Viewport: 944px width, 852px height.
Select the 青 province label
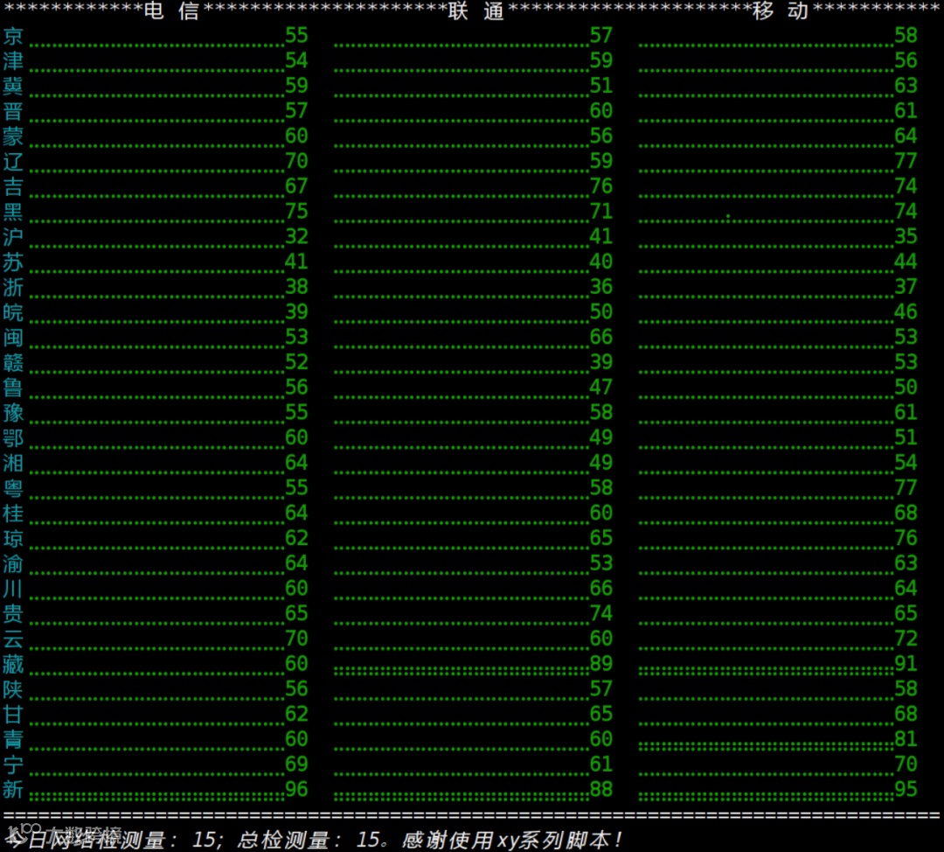[x=13, y=739]
